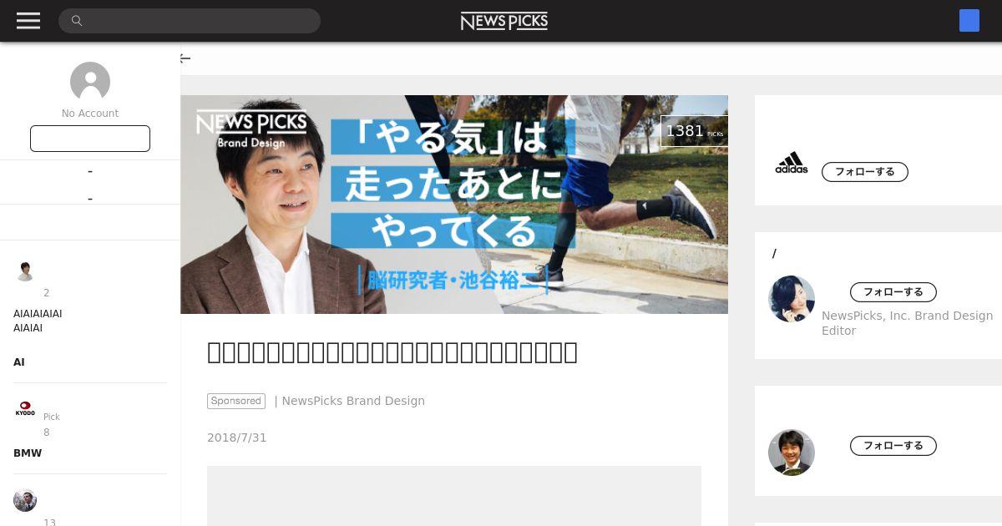This screenshot has height=526, width=1002.
Task: Click the adidas logo
Action: click(x=792, y=163)
